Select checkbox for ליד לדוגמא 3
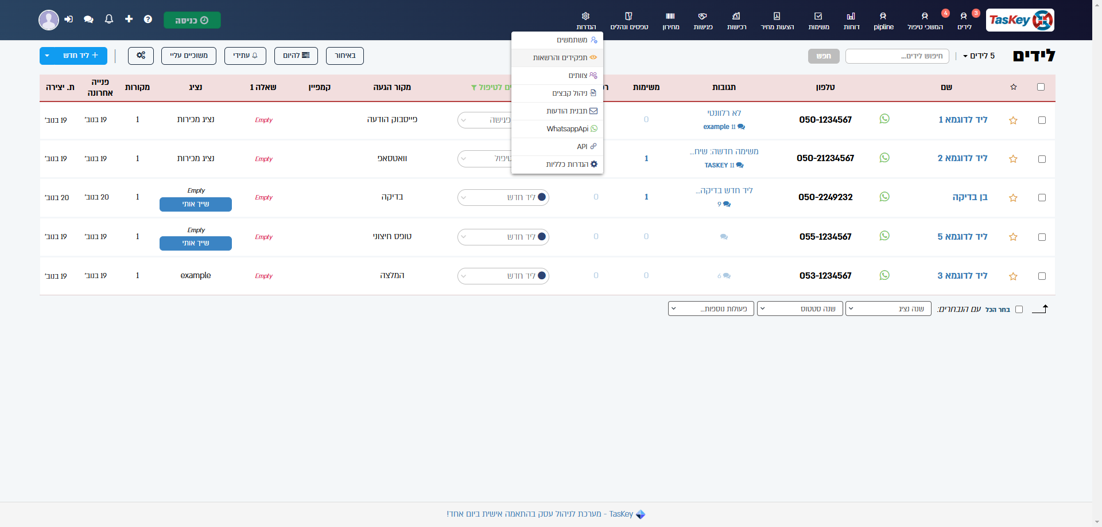Viewport: 1102px width, 527px height. (x=1042, y=276)
